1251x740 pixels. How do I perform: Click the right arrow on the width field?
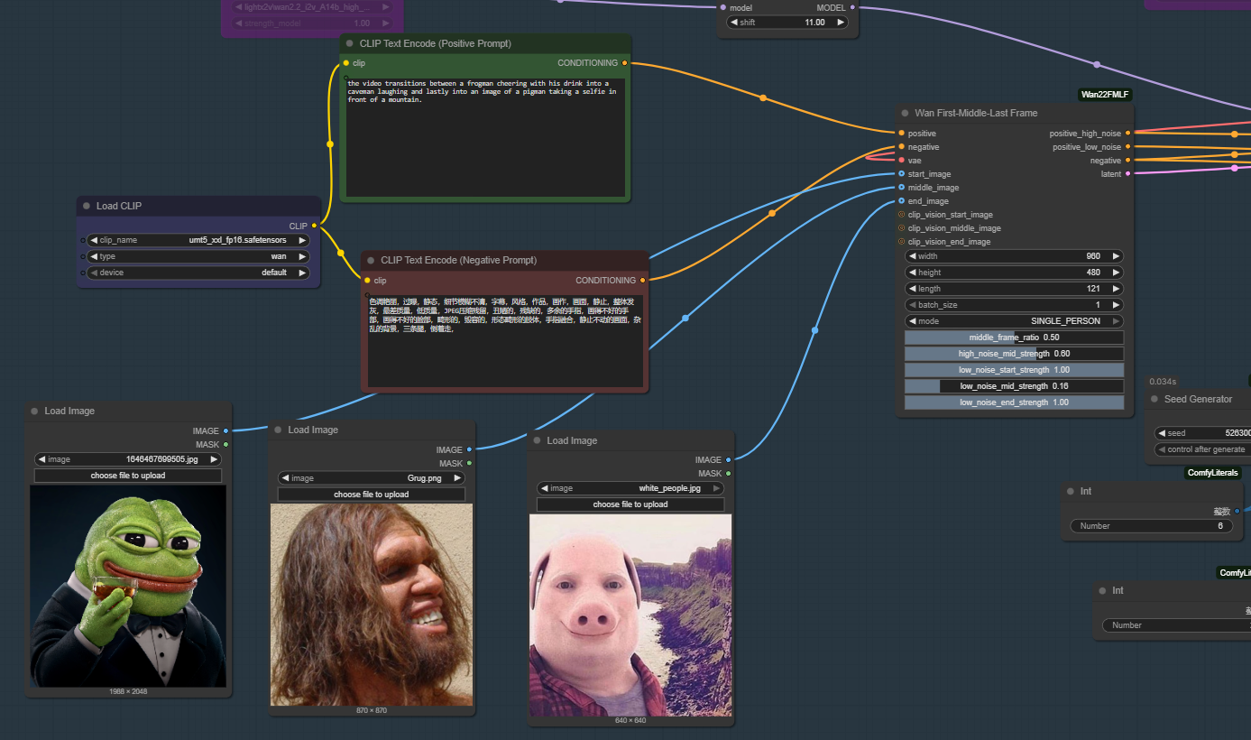click(x=1116, y=256)
